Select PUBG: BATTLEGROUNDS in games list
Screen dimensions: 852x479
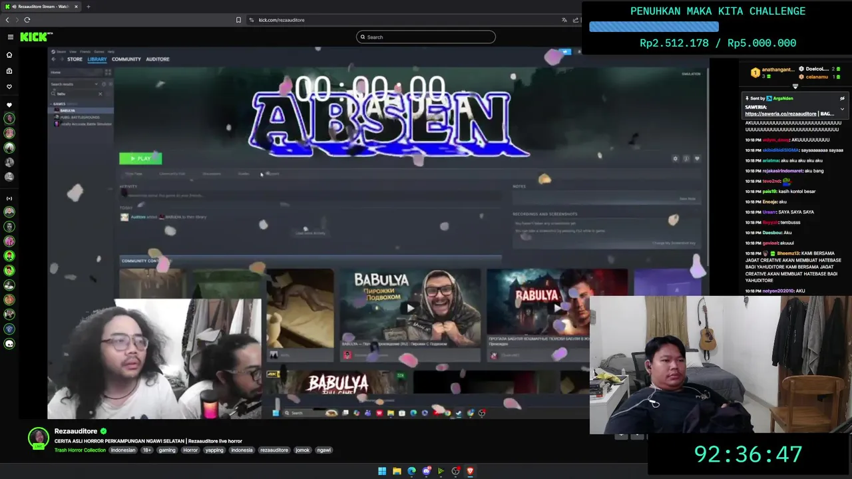click(79, 117)
